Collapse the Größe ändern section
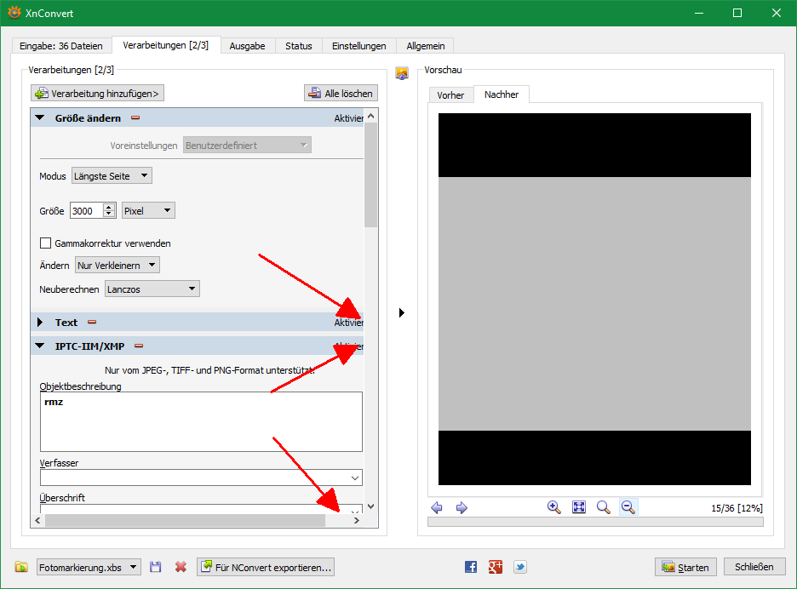797x589 pixels. [x=40, y=118]
